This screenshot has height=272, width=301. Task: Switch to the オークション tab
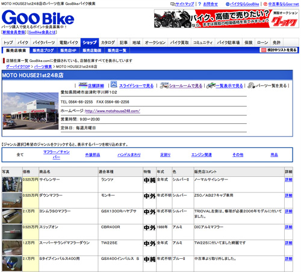pos(155,43)
